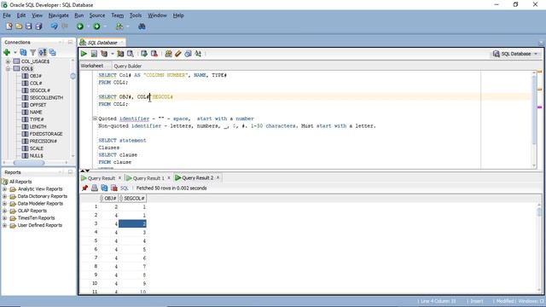Refresh connections with the blue pages icon
Screen dimensions: 546x307
tap(23, 53)
